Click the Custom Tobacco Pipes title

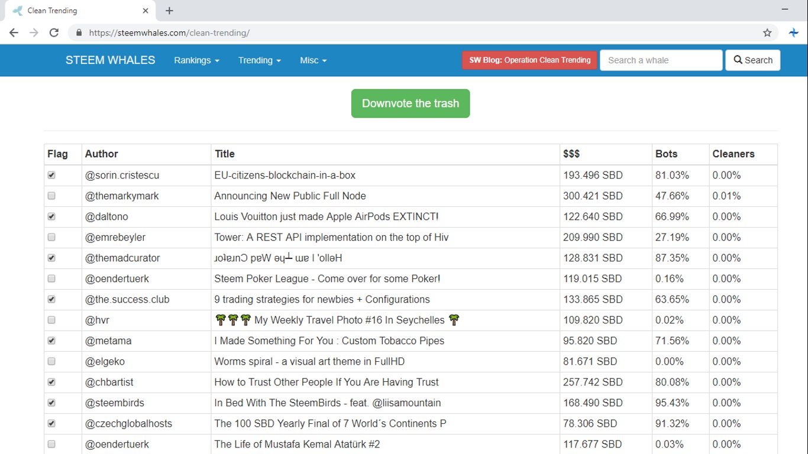pos(329,340)
